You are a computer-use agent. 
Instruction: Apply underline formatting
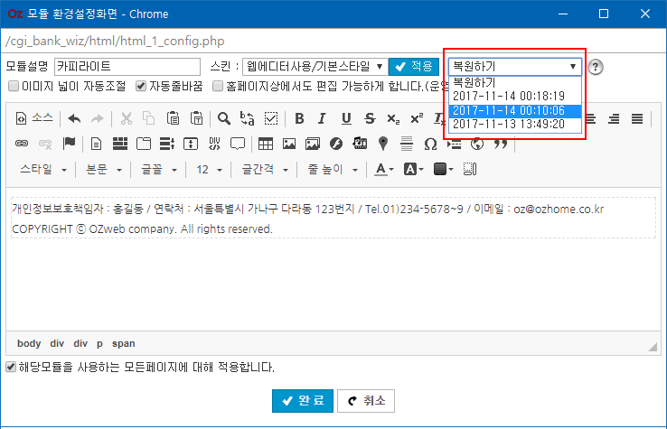[346, 118]
